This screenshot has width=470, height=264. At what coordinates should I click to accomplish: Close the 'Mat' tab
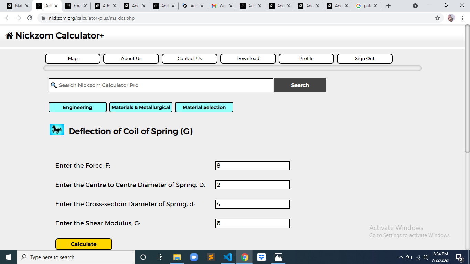[27, 6]
